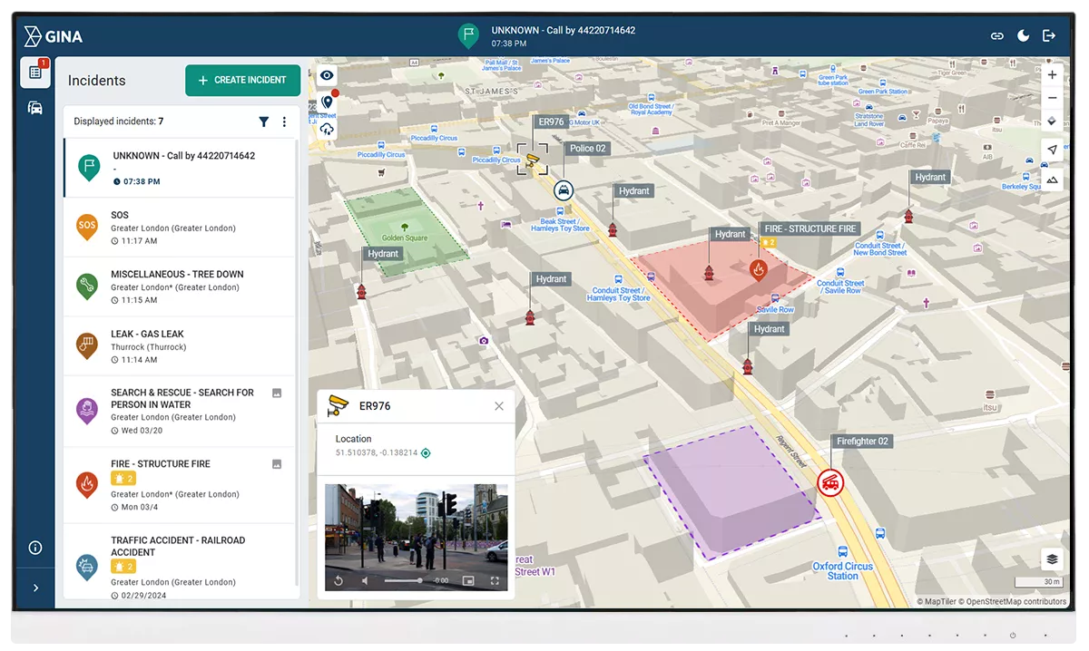
Task: Click the Firefighter 02 truck marker
Action: tap(829, 482)
